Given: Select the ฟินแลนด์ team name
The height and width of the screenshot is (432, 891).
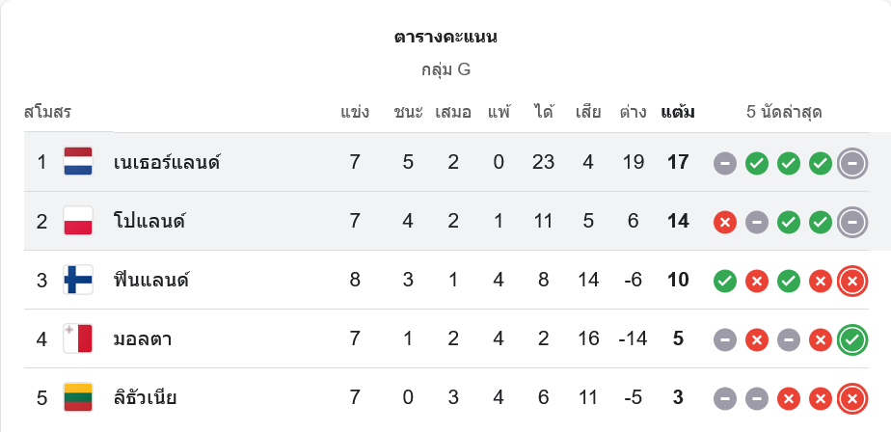Looking at the screenshot, I should (150, 281).
